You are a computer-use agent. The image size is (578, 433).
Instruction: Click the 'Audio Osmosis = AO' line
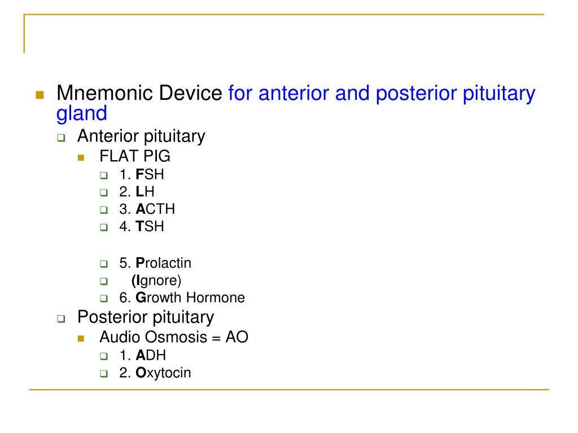[x=174, y=337]
